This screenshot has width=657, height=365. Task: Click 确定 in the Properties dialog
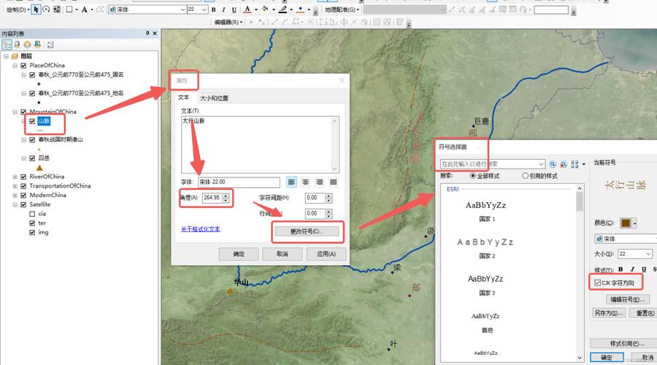click(239, 254)
